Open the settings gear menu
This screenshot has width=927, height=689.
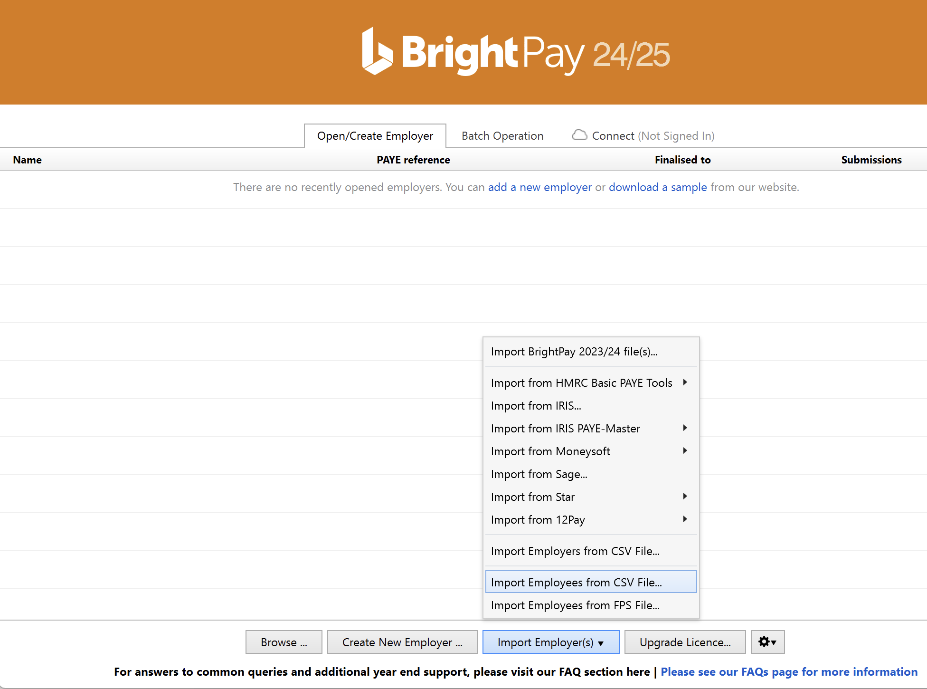(x=767, y=642)
